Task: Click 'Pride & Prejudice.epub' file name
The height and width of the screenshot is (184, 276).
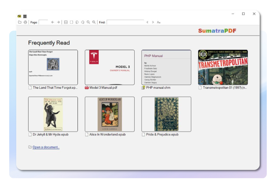Action: [162, 135]
